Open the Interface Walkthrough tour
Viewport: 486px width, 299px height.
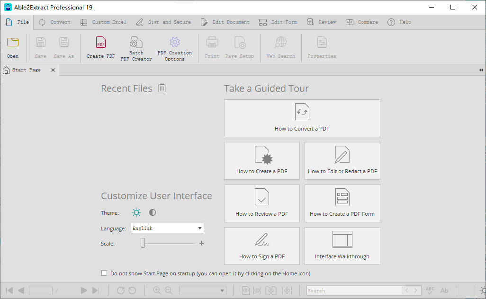(342, 246)
